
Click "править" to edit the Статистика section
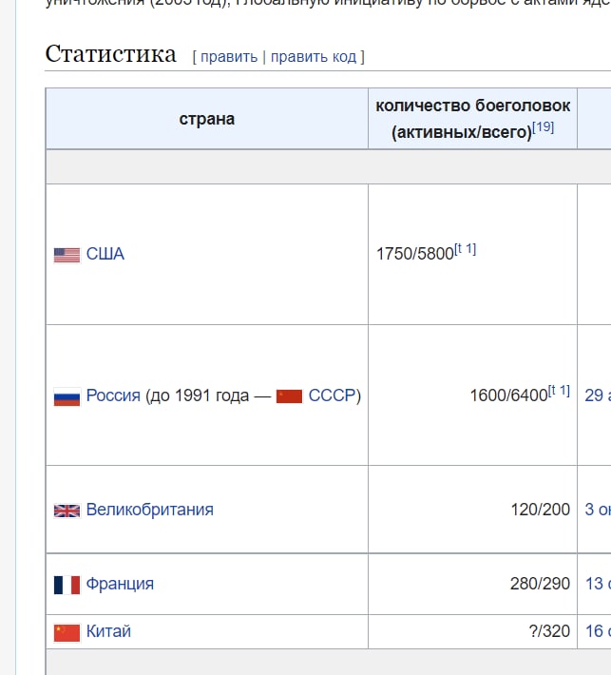point(229,56)
